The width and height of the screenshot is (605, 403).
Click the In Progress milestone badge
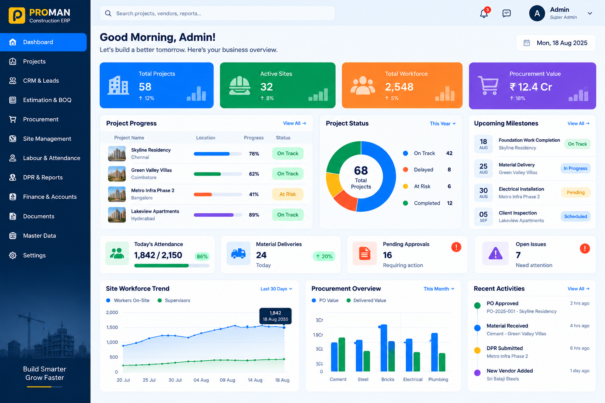(575, 168)
